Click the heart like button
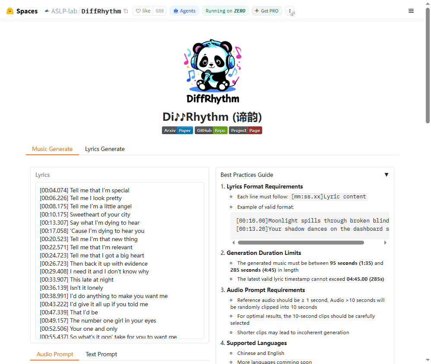 (x=143, y=11)
